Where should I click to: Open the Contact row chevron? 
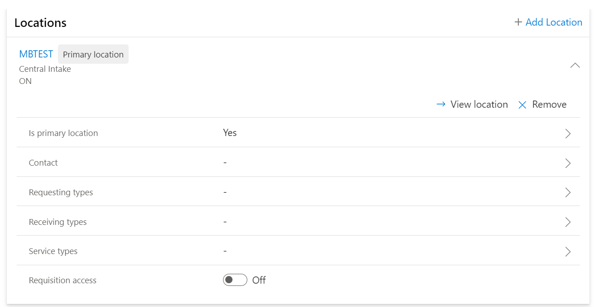point(568,163)
